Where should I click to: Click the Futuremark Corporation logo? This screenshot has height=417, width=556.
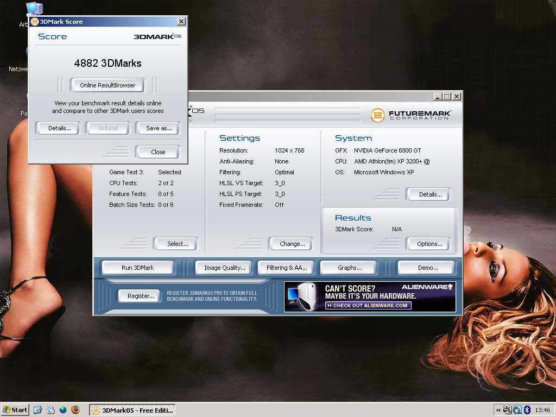[x=411, y=115]
